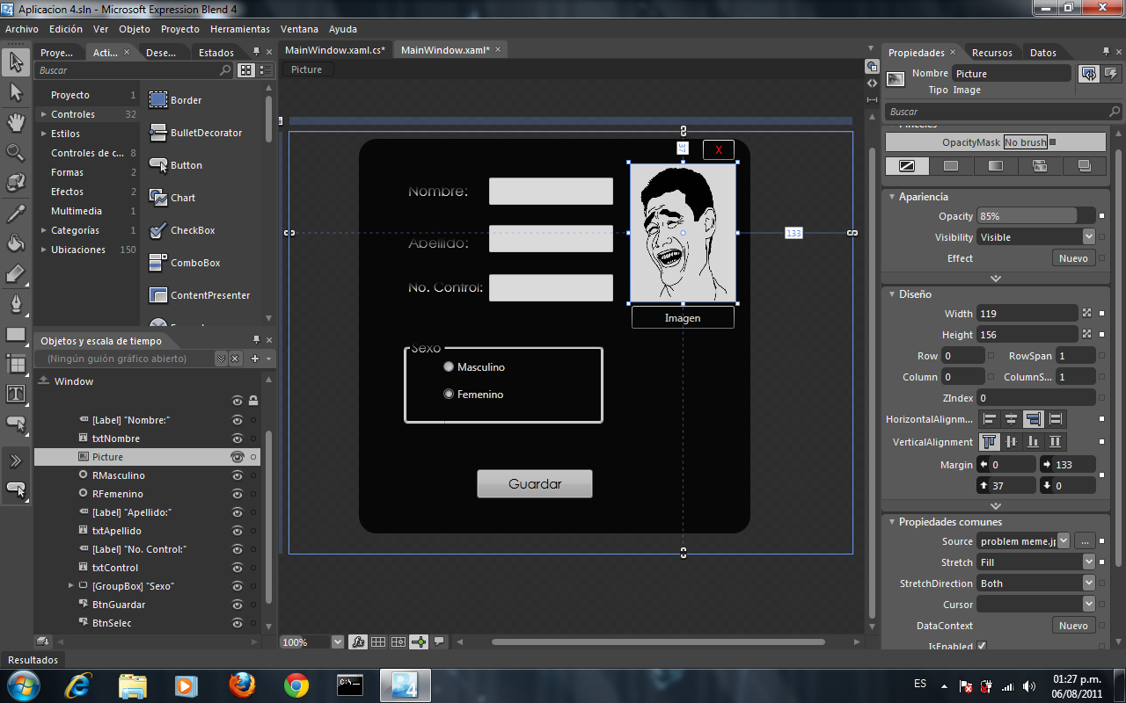Select the Camera Orbit tool
Image resolution: width=1126 pixels, height=703 pixels.
16,183
